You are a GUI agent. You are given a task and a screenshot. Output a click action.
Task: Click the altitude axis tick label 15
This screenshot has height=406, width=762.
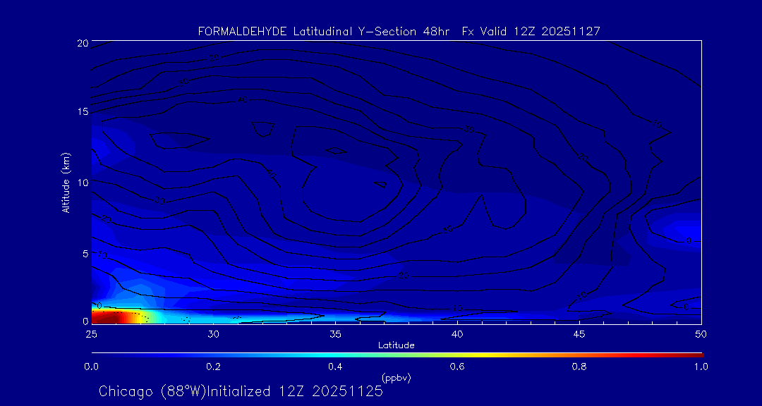pos(83,112)
